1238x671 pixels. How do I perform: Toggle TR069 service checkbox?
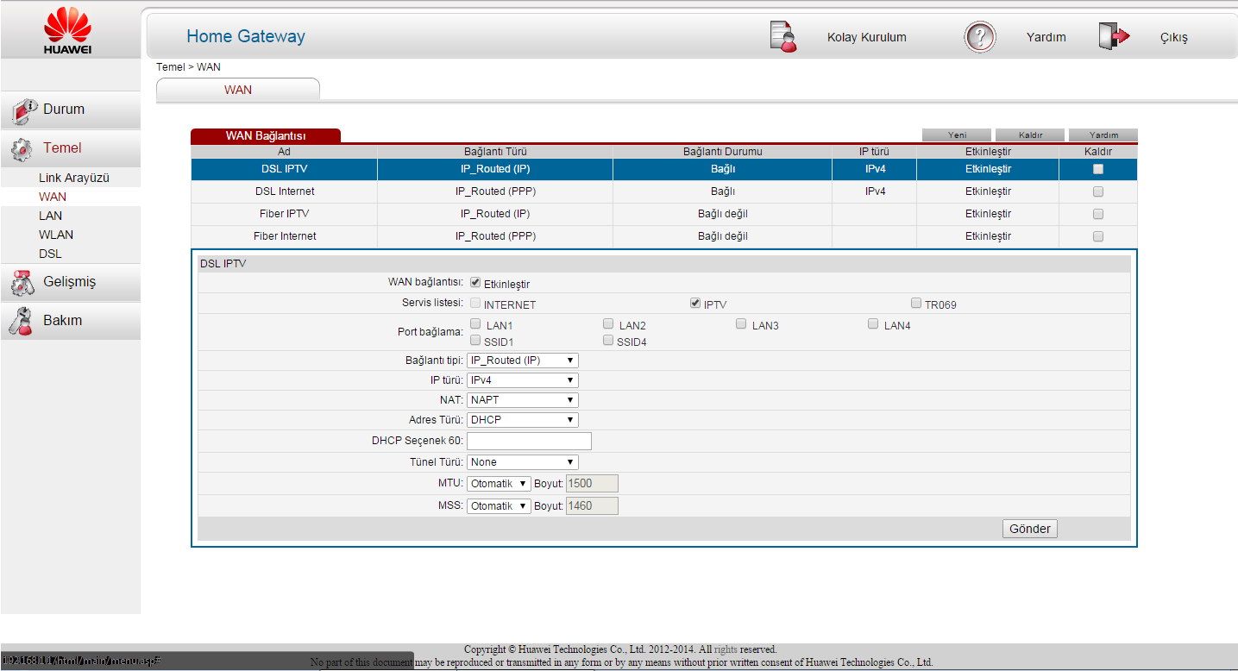click(x=916, y=303)
